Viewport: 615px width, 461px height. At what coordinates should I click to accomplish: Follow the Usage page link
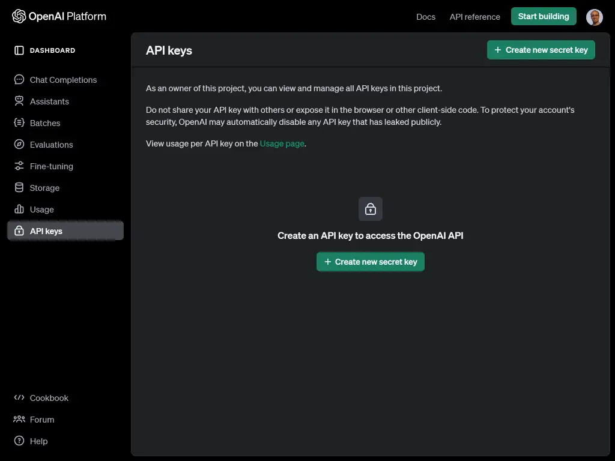tap(282, 143)
